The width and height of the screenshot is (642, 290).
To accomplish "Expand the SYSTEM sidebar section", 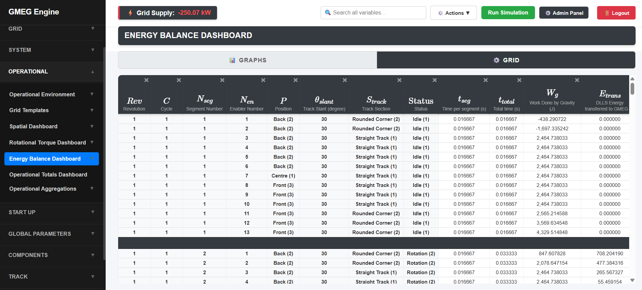I will pos(52,50).
